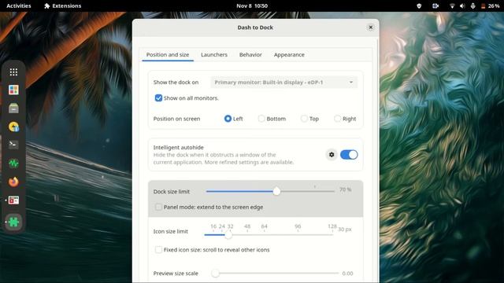Click the volume speaker icon
This screenshot has height=283, width=504.
(x=462, y=6)
